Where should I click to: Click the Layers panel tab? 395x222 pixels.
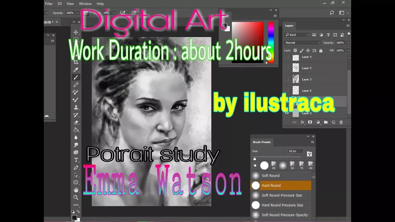(289, 26)
